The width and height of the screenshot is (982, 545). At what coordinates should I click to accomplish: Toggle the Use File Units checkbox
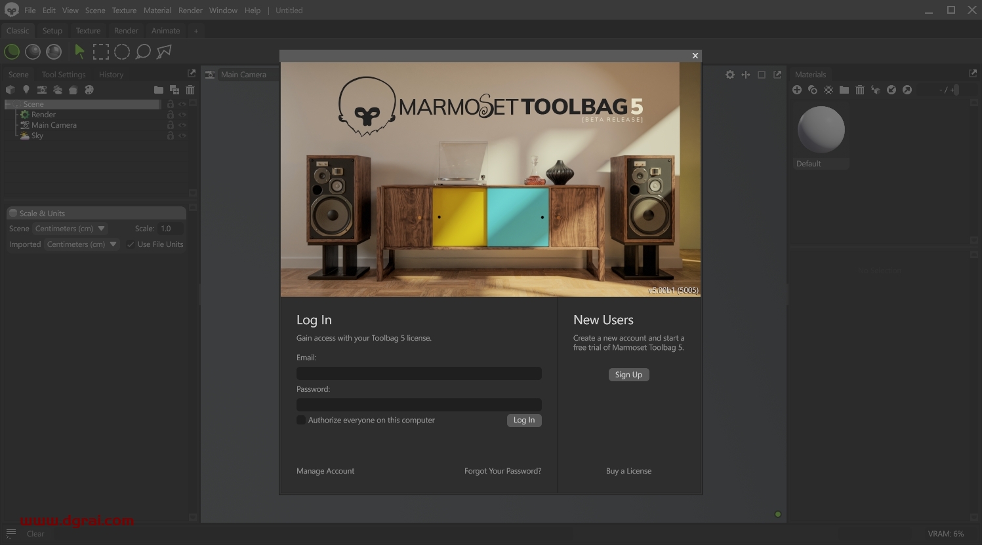point(131,244)
